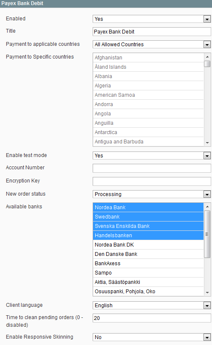Screen dimensions: 212x345
Task: Expand Enable Responsive Skinning dropdown
Action: [x=151, y=337]
